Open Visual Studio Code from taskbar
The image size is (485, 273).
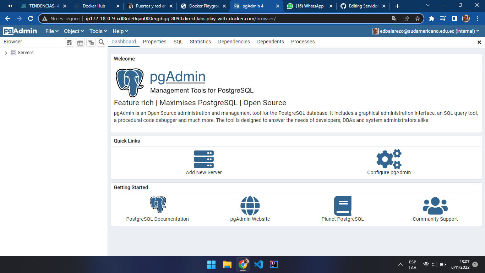258,264
